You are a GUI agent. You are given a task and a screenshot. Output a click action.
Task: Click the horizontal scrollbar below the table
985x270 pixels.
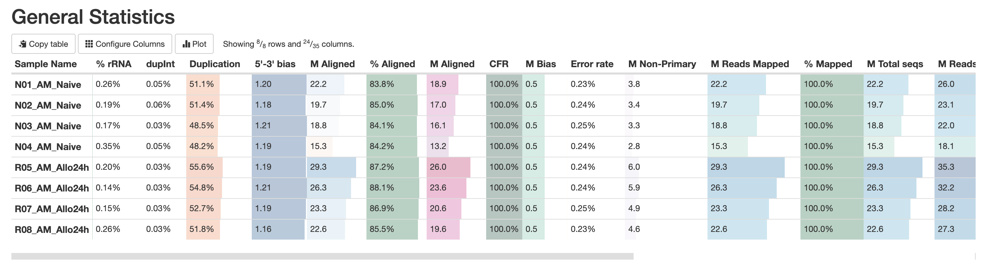click(x=322, y=256)
